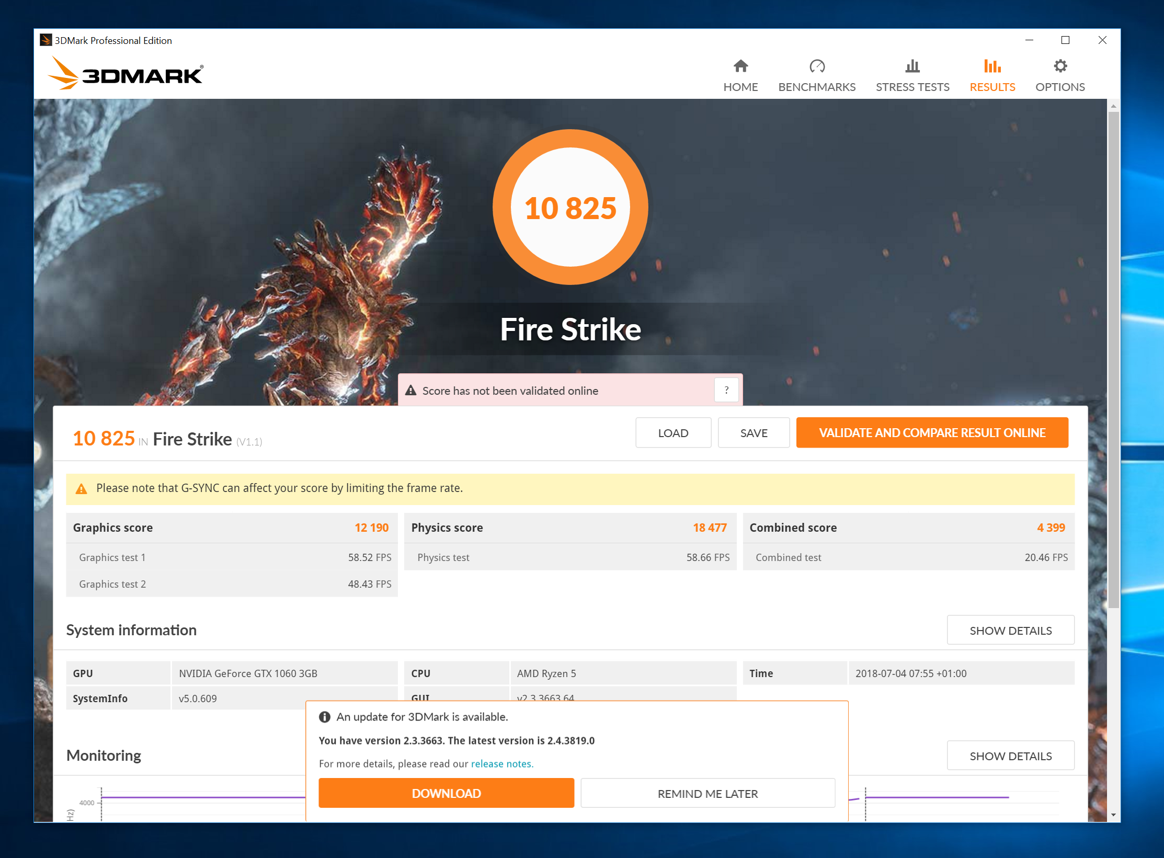Open the Benchmarks gauge icon
This screenshot has width=1164, height=858.
pos(817,66)
